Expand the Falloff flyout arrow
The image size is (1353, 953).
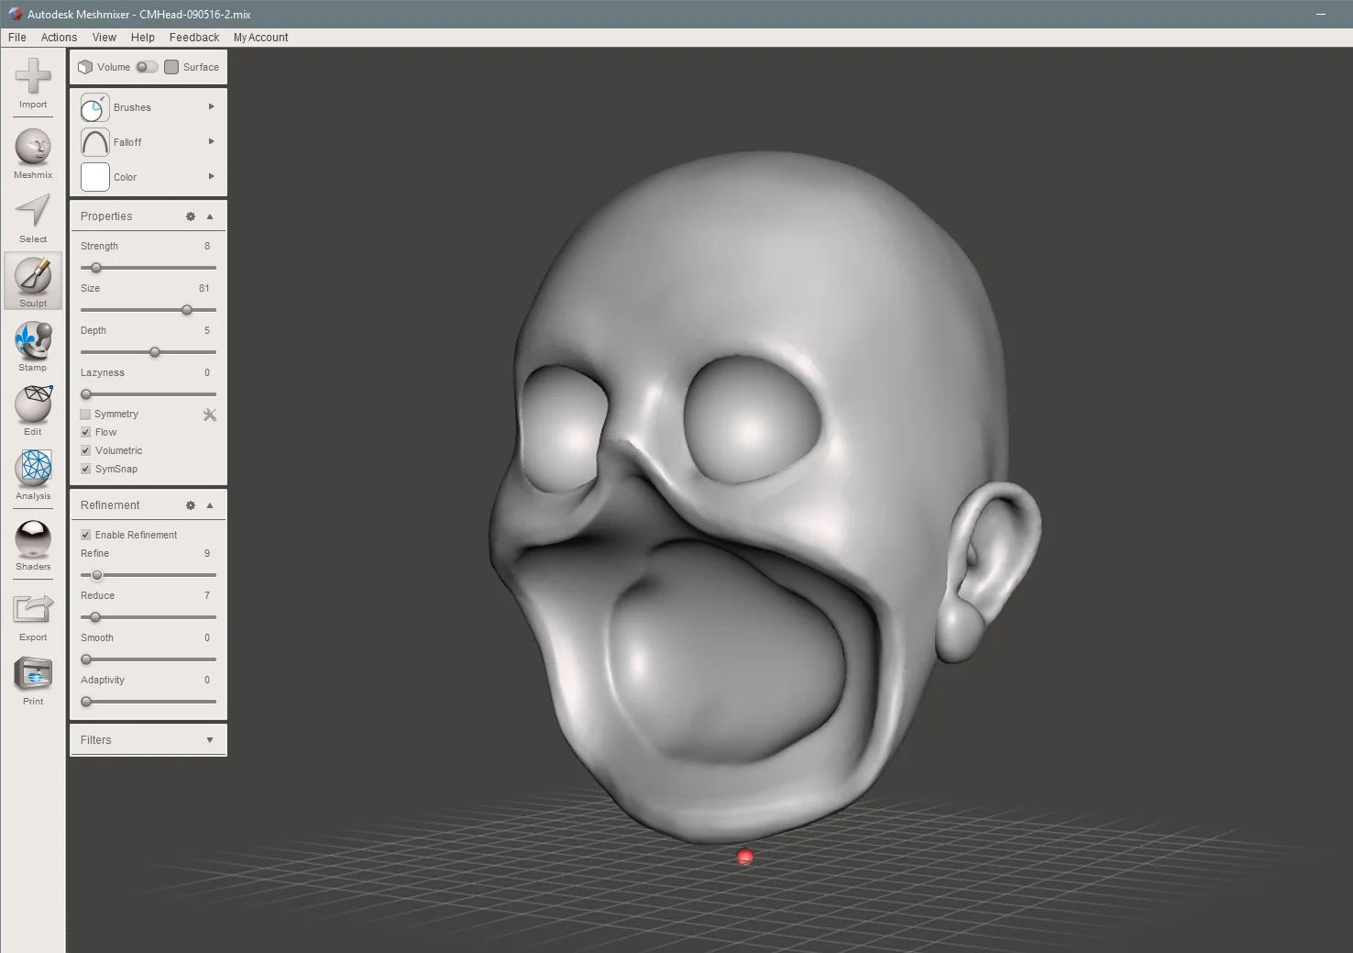tap(212, 141)
